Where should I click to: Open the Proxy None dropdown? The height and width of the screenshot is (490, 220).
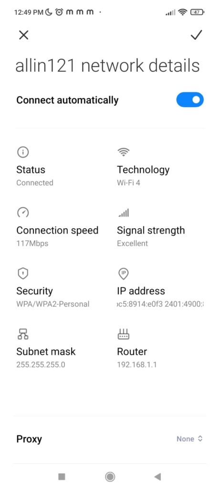(x=190, y=439)
